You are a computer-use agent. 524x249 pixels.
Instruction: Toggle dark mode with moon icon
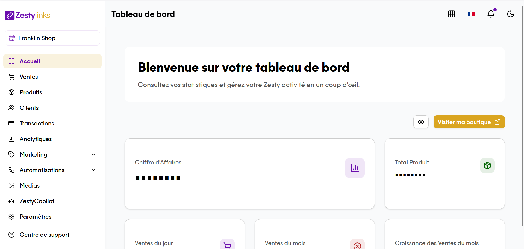511,14
